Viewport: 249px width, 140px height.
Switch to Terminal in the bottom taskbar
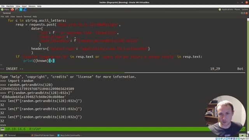coord(11,135)
